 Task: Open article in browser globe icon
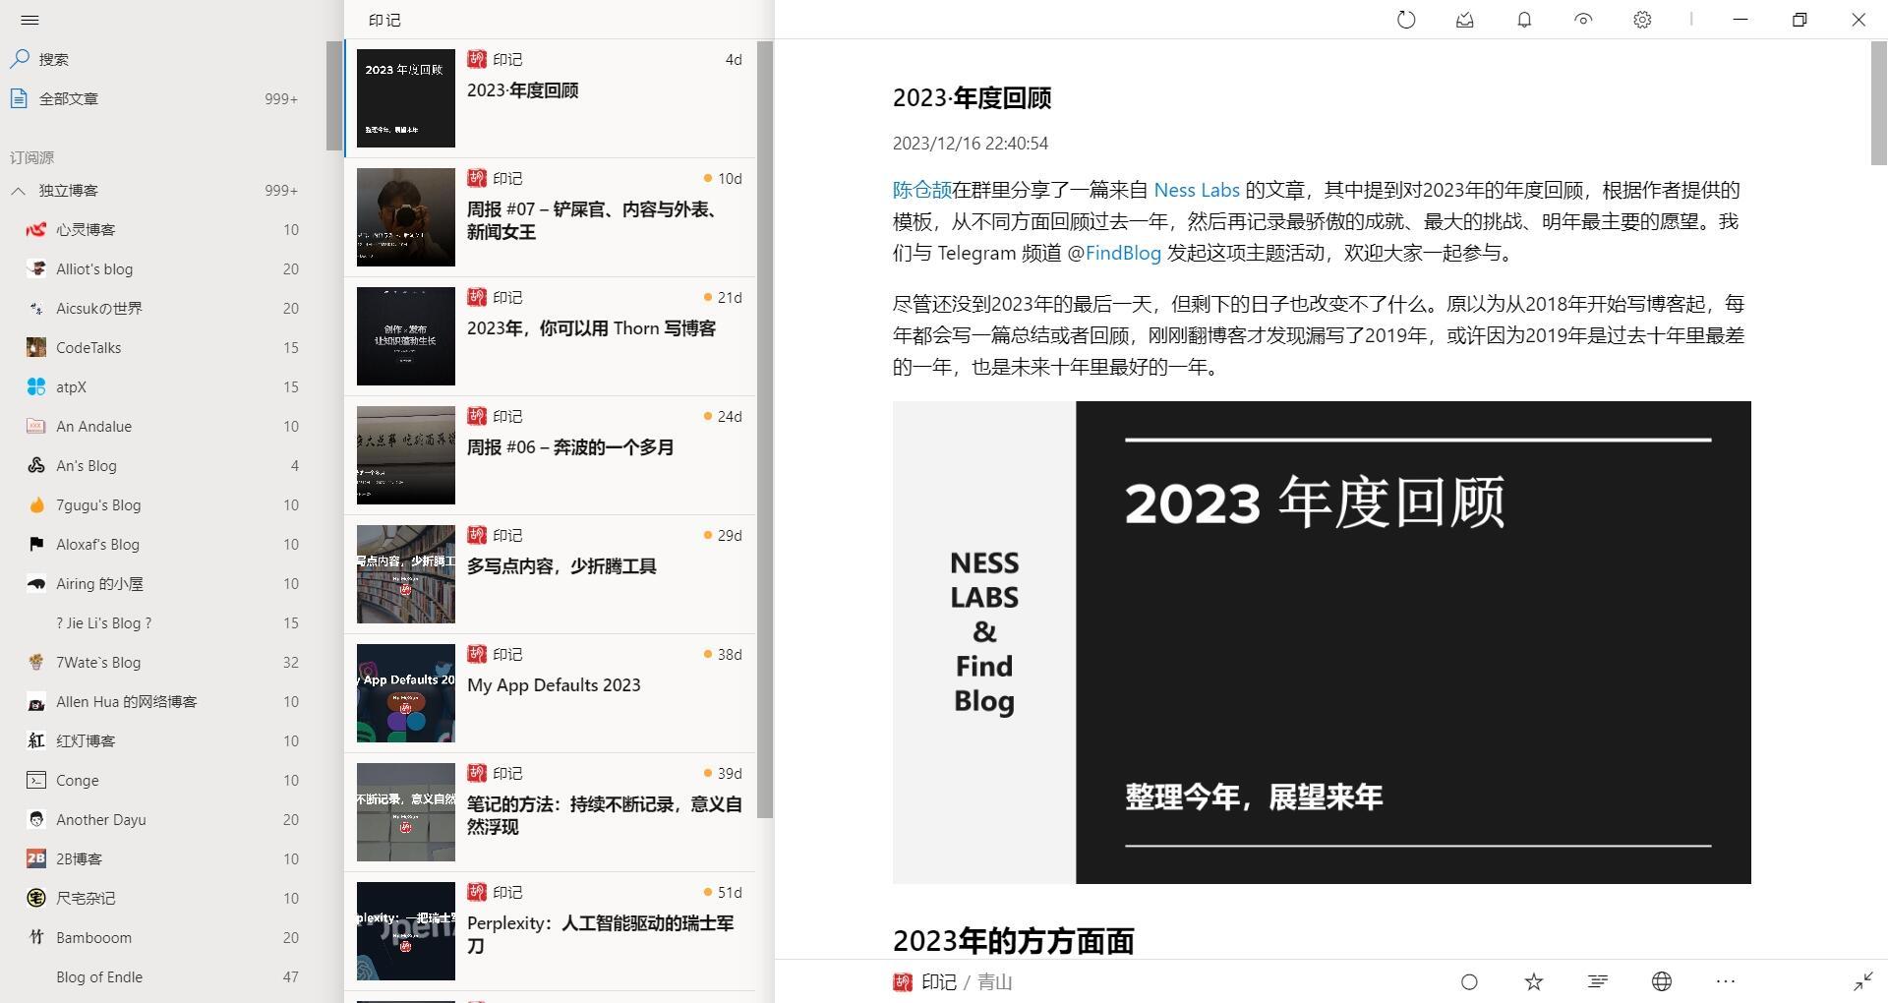pos(1662,981)
